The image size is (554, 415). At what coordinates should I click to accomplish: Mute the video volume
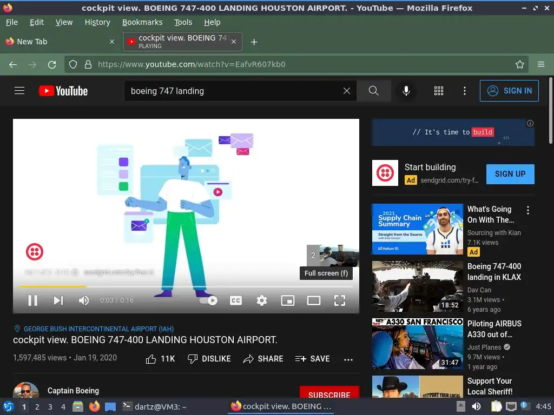[x=83, y=300]
